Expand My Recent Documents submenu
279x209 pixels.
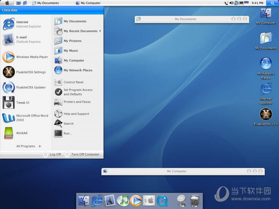coord(81,31)
